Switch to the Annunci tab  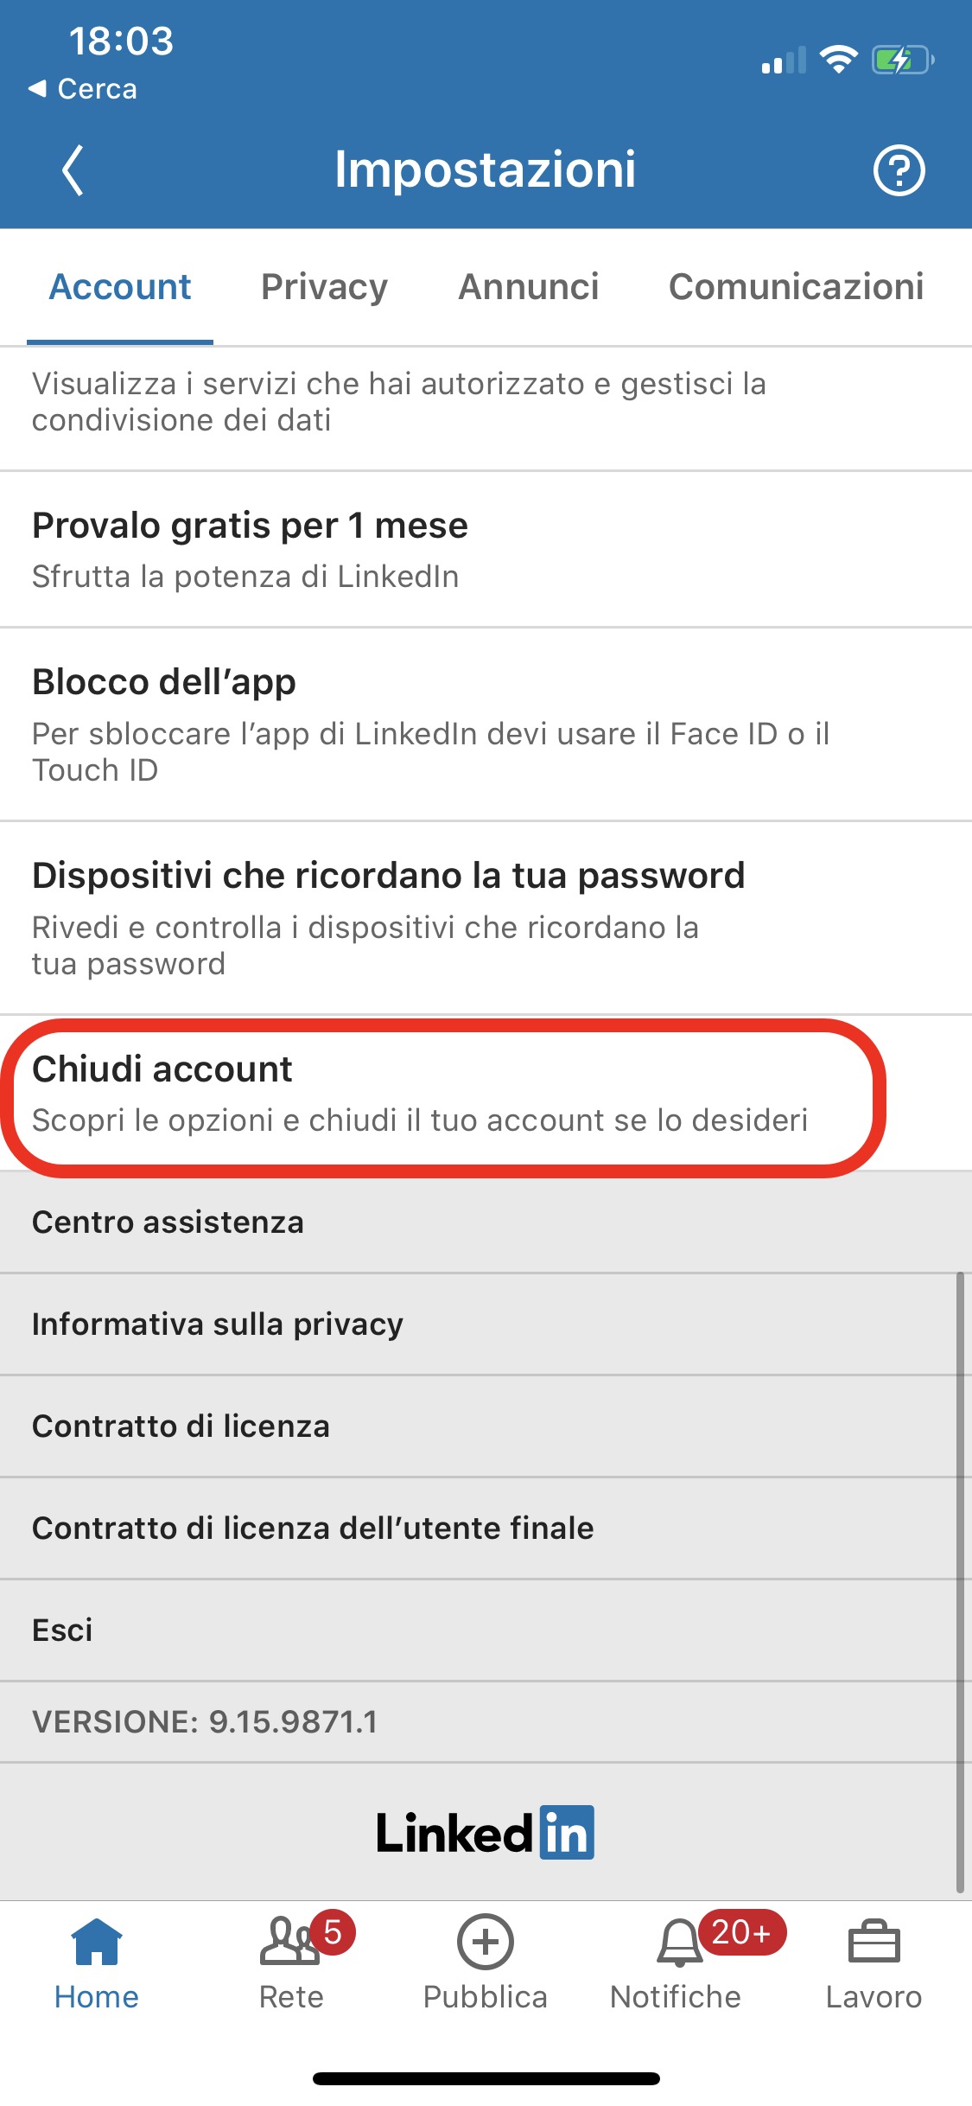(x=528, y=287)
